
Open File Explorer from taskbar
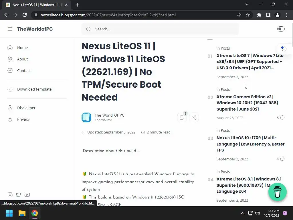coord(22,213)
